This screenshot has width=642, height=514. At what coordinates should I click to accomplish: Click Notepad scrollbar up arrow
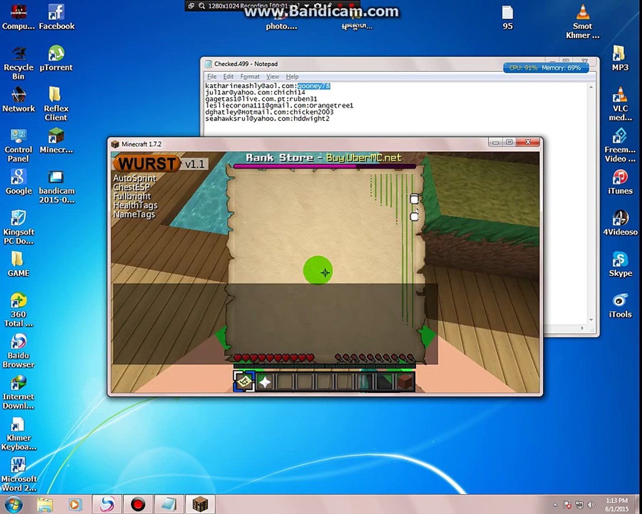pos(591,87)
